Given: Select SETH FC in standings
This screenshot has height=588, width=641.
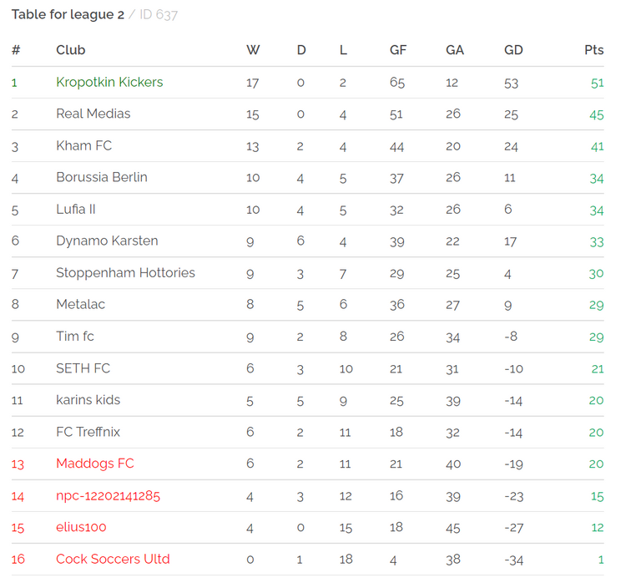Looking at the screenshot, I should coord(83,367).
